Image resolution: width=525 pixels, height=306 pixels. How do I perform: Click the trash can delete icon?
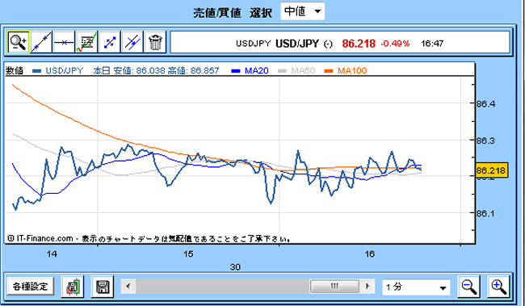point(155,42)
